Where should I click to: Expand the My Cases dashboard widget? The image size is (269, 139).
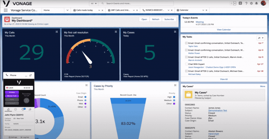pos(175,32)
